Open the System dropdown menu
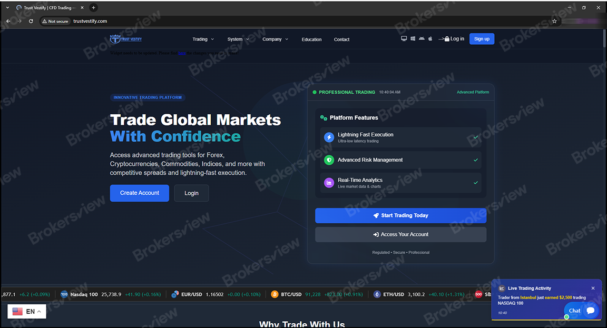 tap(238, 39)
